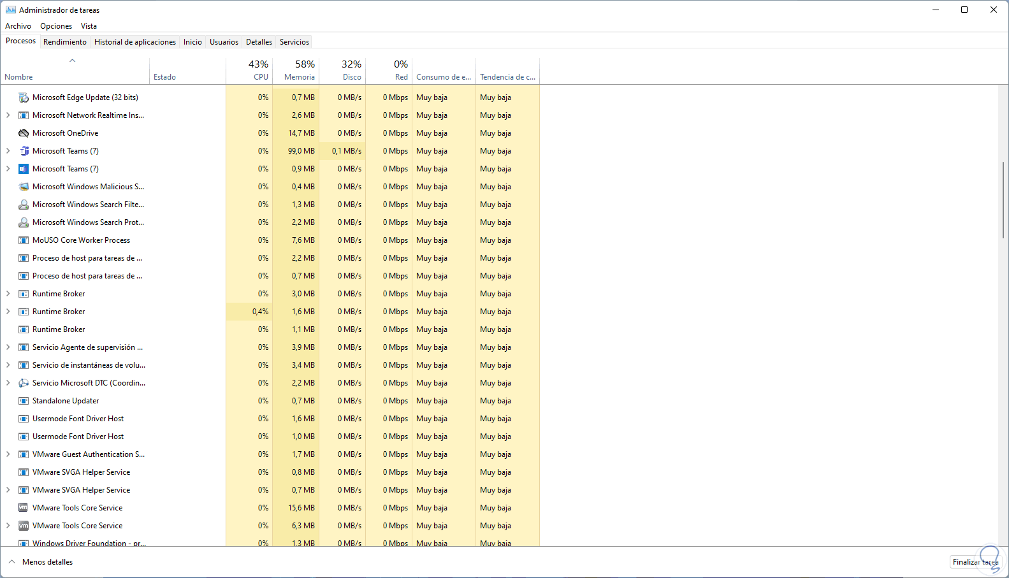Click the Proceso de host icon using 0,7 MB
The width and height of the screenshot is (1009, 578).
click(24, 276)
